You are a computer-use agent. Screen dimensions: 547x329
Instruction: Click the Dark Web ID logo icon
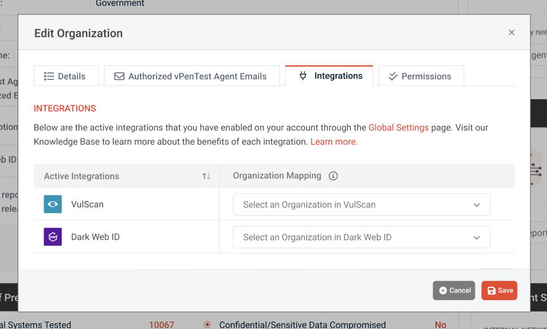(53, 237)
